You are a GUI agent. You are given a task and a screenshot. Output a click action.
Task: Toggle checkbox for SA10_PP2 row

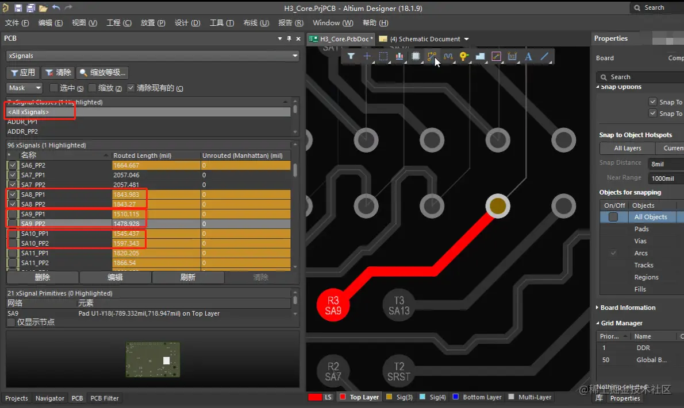click(x=13, y=243)
